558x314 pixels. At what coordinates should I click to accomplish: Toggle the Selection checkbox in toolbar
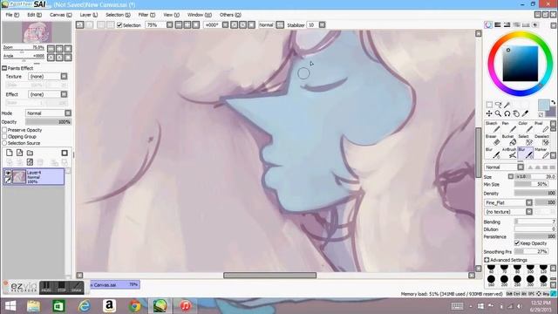(x=119, y=25)
